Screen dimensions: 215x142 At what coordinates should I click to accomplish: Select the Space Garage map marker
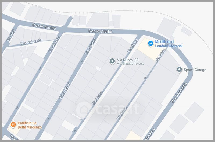click(x=179, y=70)
